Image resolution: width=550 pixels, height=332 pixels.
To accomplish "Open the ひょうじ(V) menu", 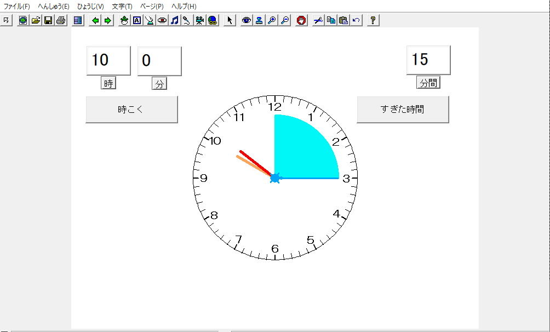I will 90,7.
